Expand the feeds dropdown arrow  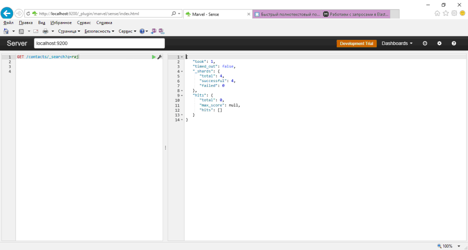pyautogui.click(x=29, y=31)
